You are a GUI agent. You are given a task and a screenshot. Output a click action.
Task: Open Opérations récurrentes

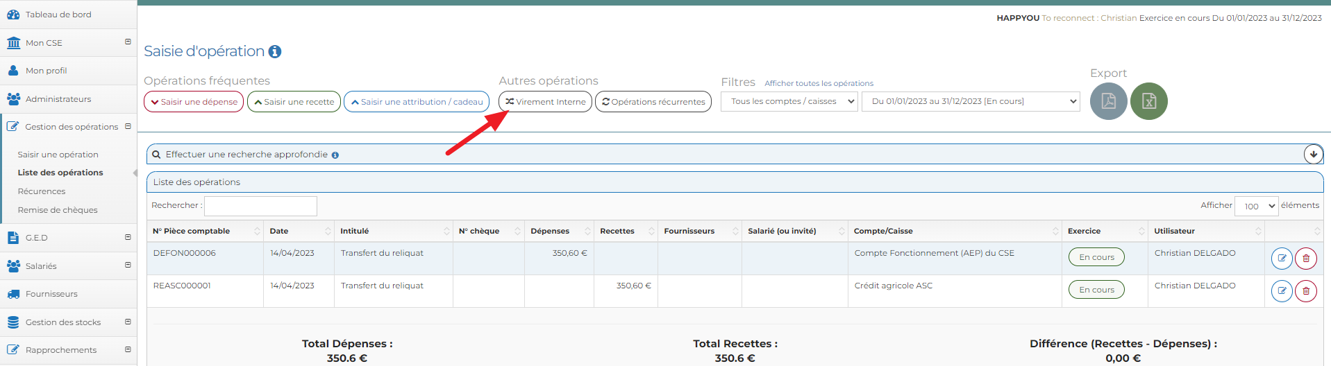click(x=653, y=102)
